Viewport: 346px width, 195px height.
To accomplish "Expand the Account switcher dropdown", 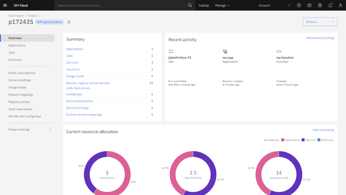I will click(x=274, y=5).
